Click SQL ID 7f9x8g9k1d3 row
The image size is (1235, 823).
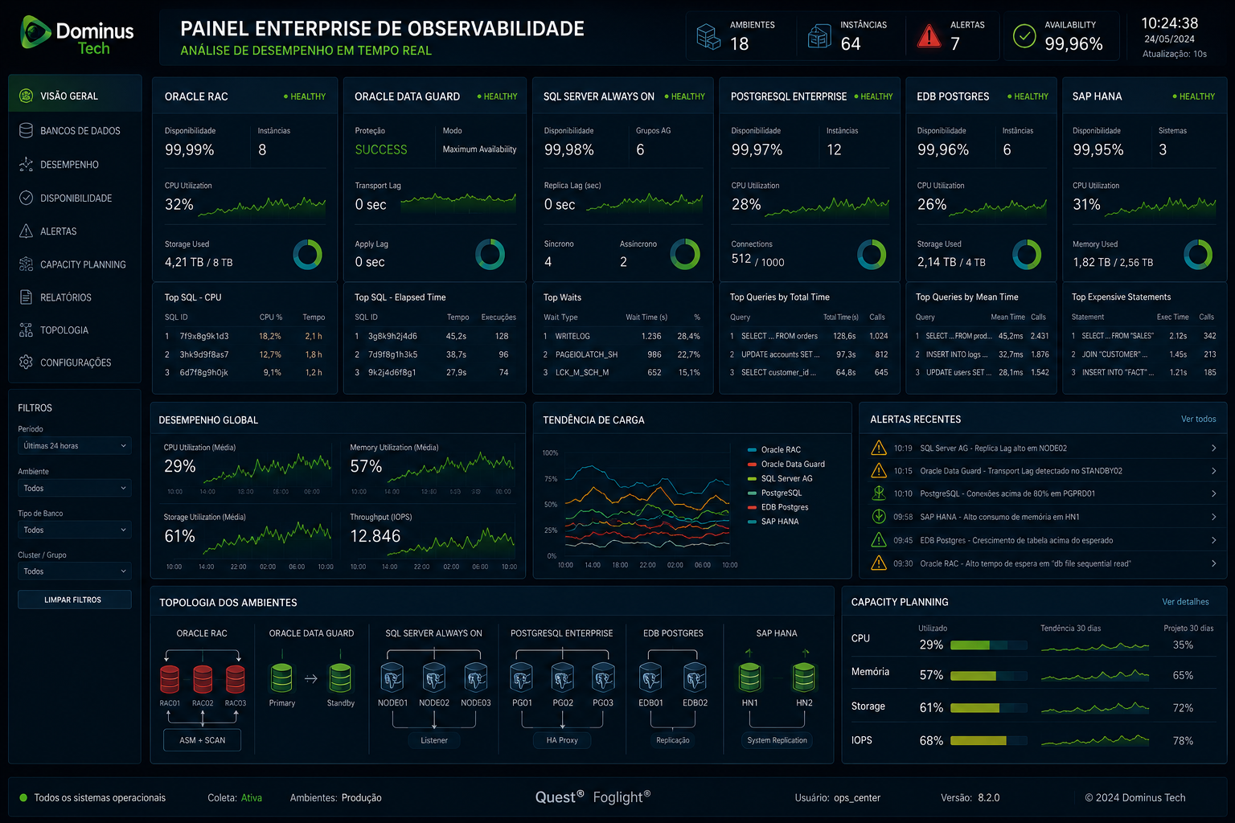pyautogui.click(x=244, y=336)
